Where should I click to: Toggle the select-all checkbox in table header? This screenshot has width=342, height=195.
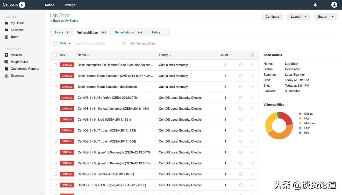click(x=55, y=55)
